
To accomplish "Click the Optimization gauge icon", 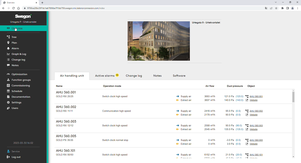I will coord(8,74).
